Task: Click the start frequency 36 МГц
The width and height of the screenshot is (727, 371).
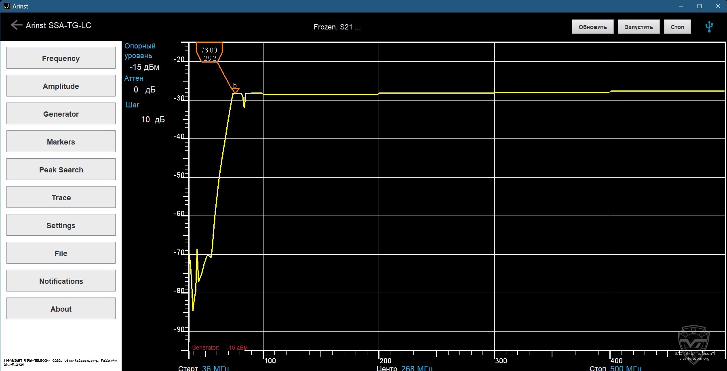Action: point(215,368)
